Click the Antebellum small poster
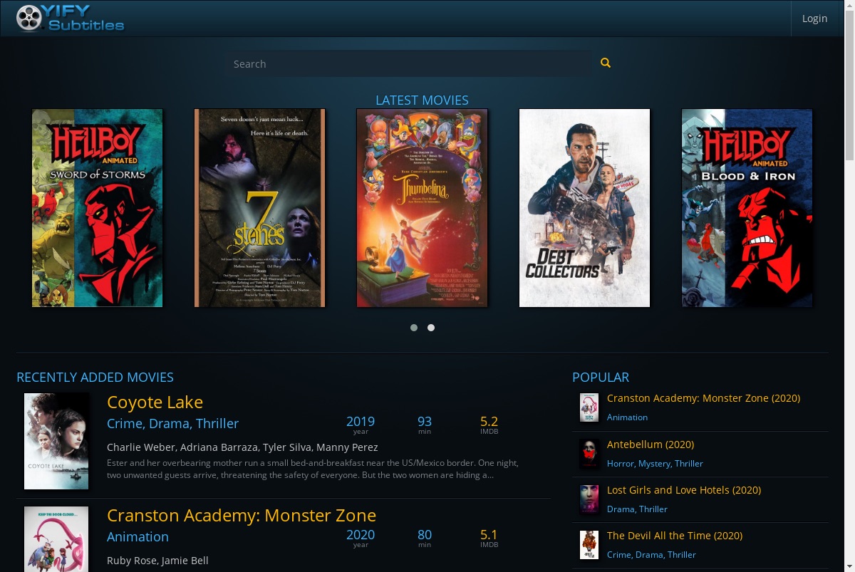 tap(589, 454)
